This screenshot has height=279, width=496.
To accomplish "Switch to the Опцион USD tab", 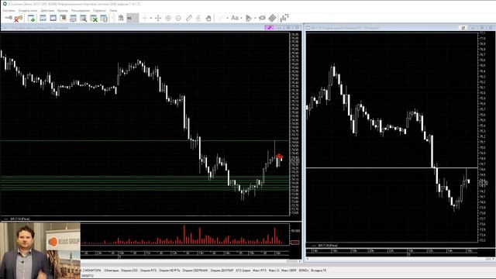I will pyautogui.click(x=129, y=270).
